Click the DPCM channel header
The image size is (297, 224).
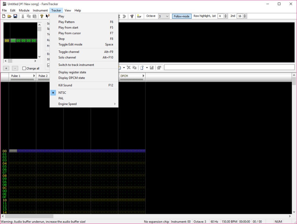(x=132, y=77)
